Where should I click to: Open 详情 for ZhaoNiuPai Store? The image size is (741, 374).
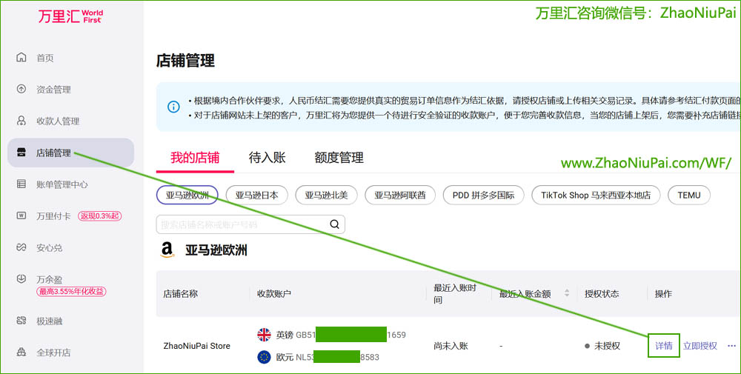point(663,346)
